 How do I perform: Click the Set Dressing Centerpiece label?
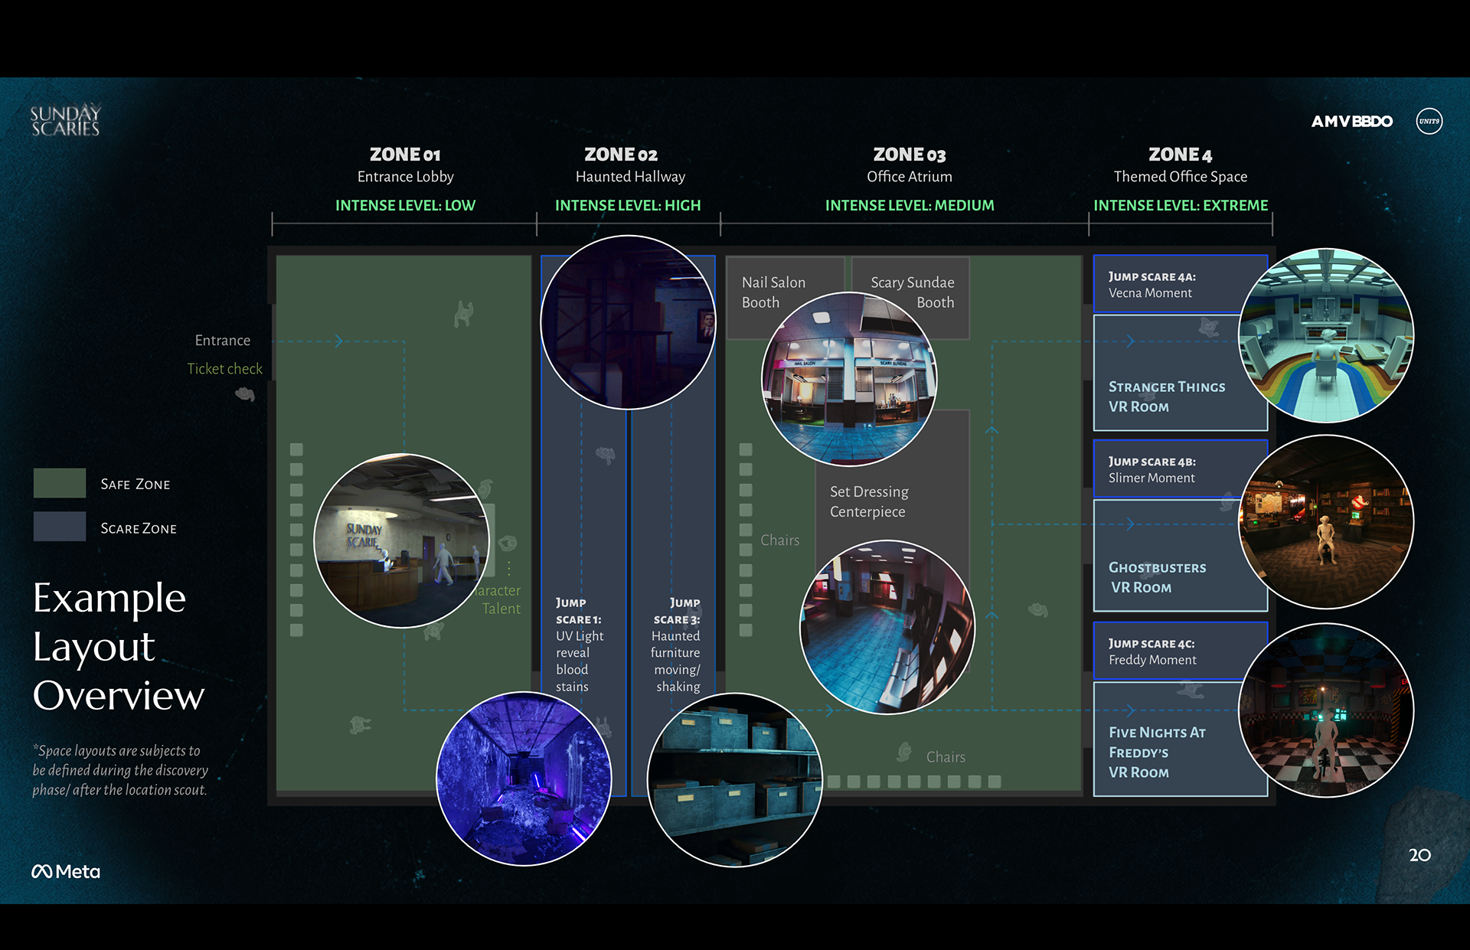(869, 501)
